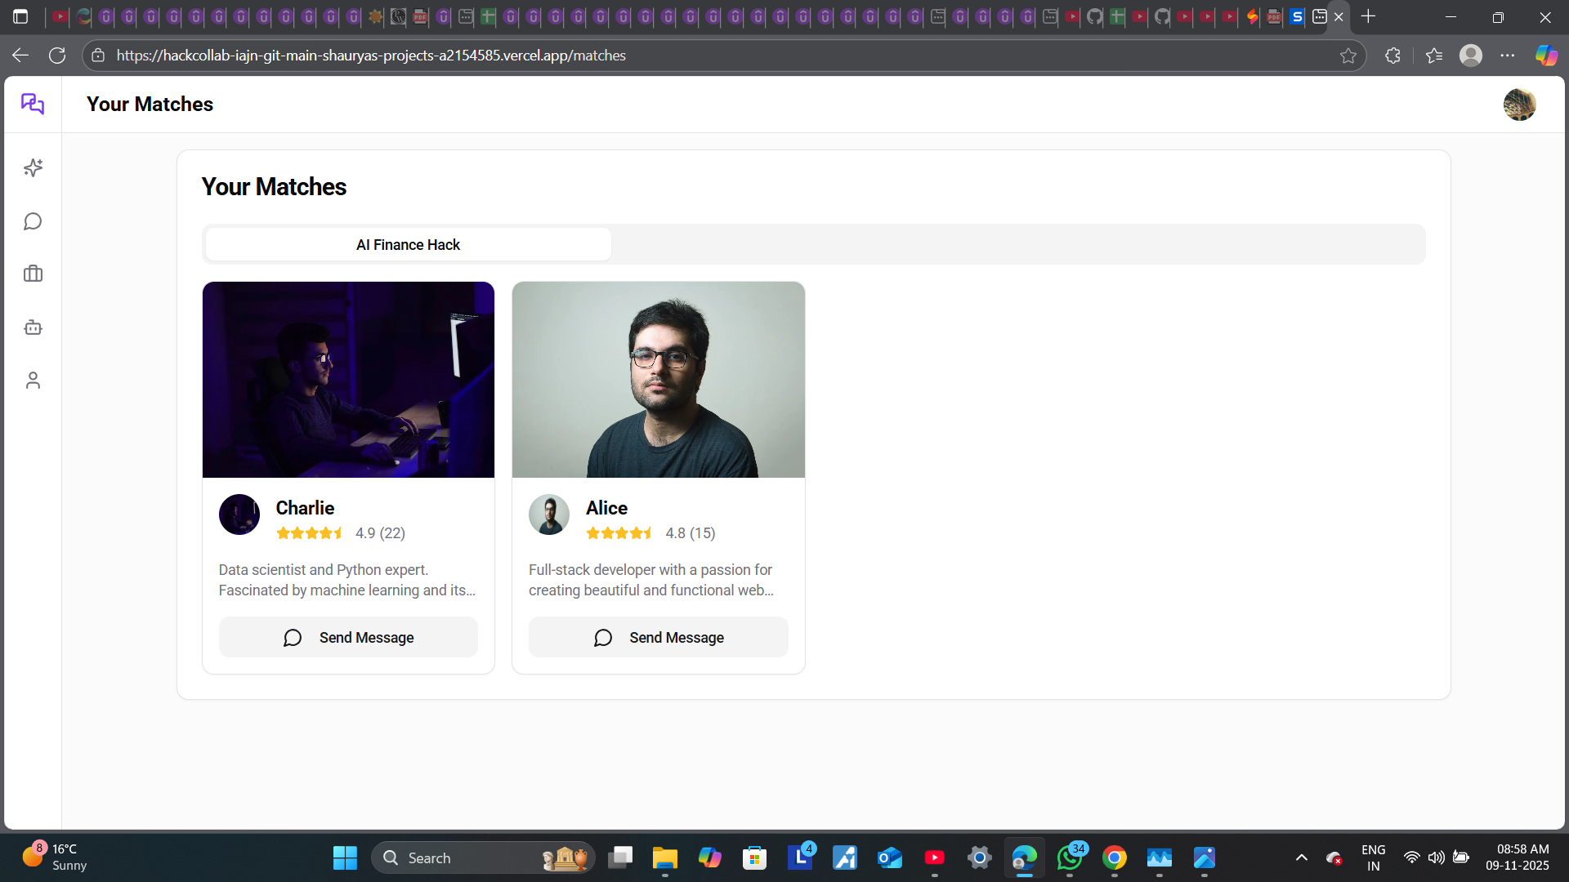Open the volume control from the system tray
Screen dimensions: 1569x882
[x=1437, y=857]
